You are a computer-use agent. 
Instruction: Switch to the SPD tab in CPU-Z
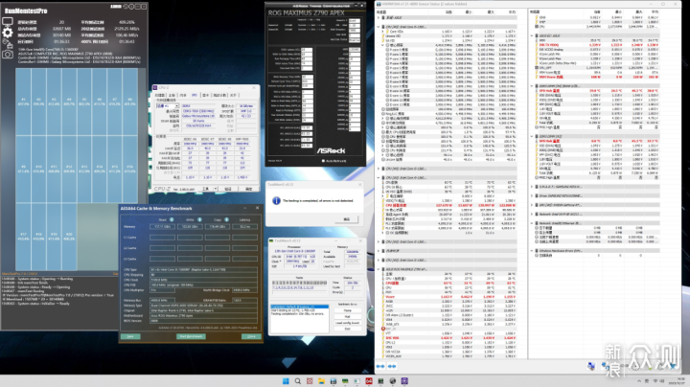tap(194, 95)
